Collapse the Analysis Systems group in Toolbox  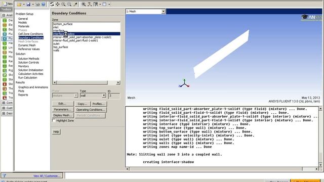click(4, 15)
